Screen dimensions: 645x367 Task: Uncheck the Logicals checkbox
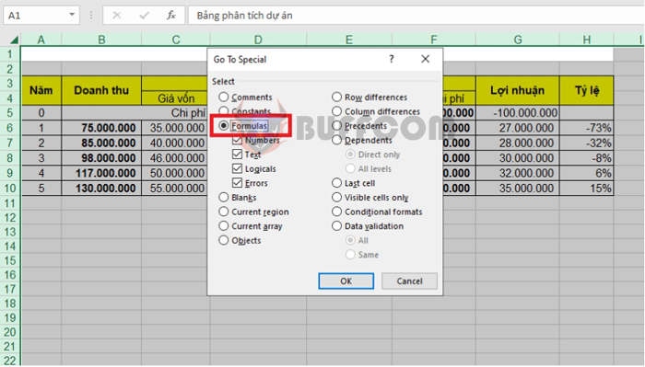[238, 168]
